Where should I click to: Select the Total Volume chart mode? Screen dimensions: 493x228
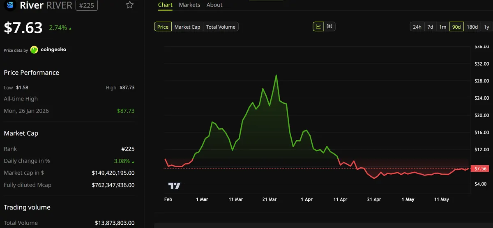[x=221, y=27]
